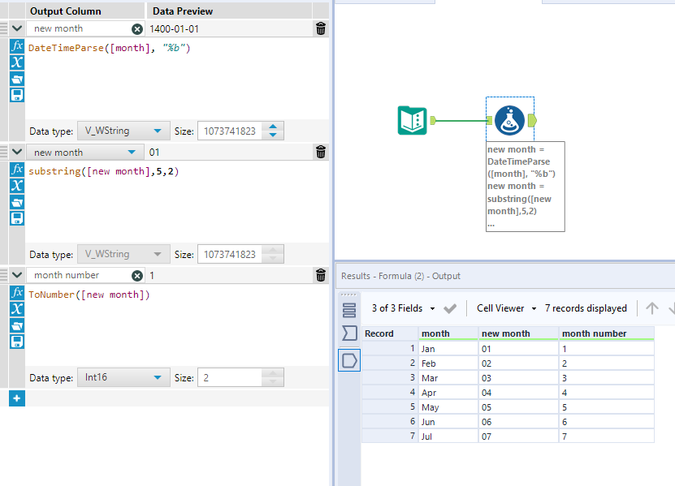Expand the 3 of 3 Fields dropdown

click(x=432, y=308)
